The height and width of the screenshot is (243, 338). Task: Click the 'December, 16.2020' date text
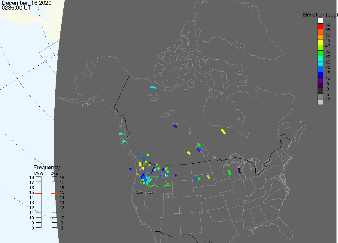tap(27, 3)
